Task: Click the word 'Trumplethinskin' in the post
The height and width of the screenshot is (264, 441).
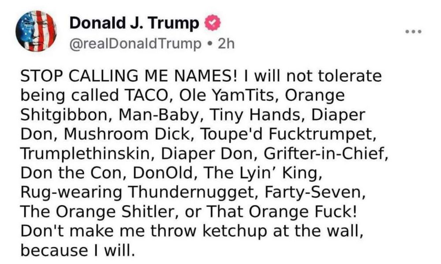Action: [85, 154]
